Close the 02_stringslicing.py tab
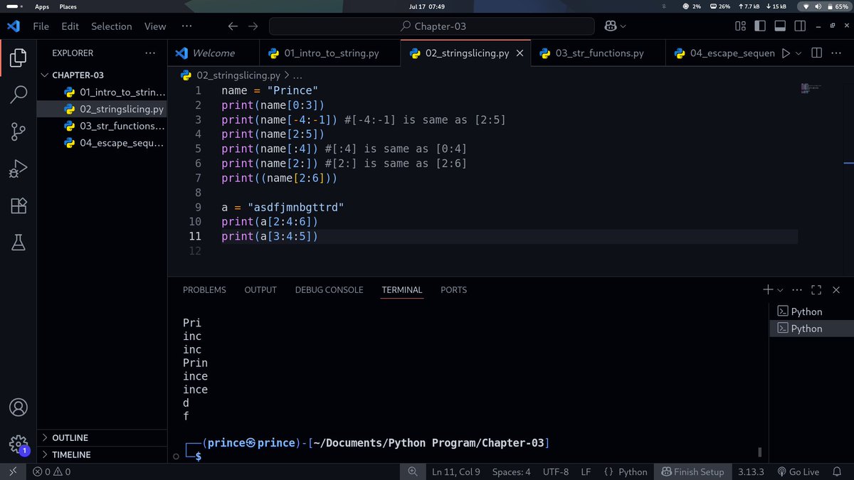The image size is (854, 480). pos(520,53)
